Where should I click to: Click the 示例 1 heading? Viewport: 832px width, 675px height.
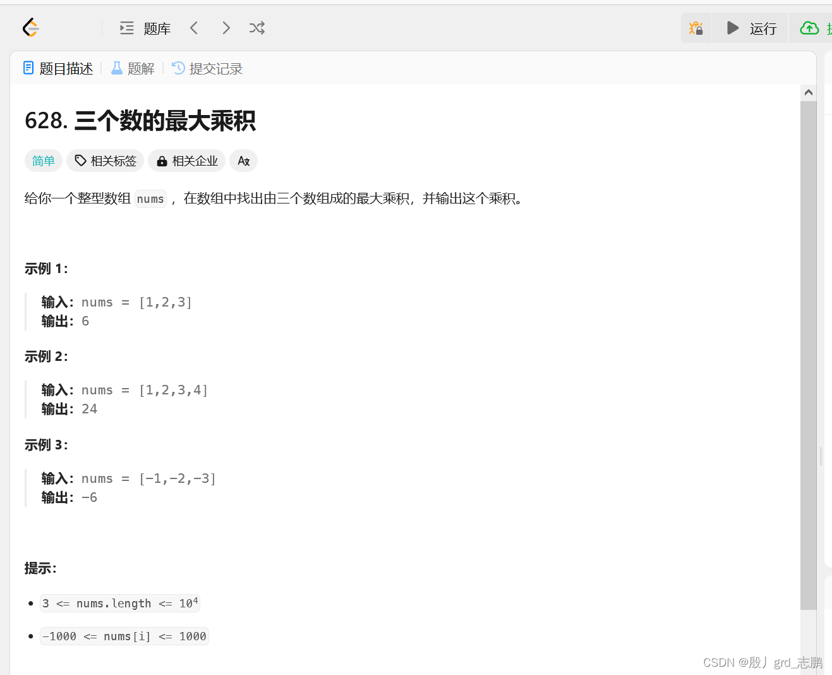point(46,269)
